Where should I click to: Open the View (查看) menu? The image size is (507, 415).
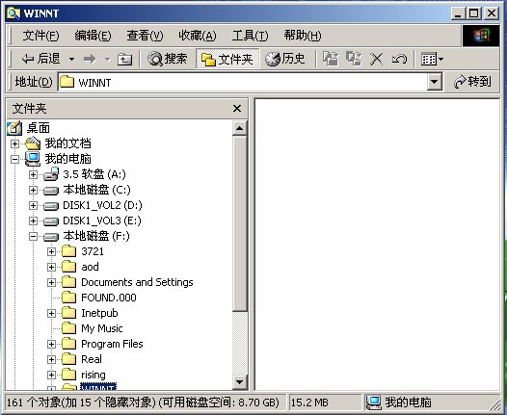point(145,36)
